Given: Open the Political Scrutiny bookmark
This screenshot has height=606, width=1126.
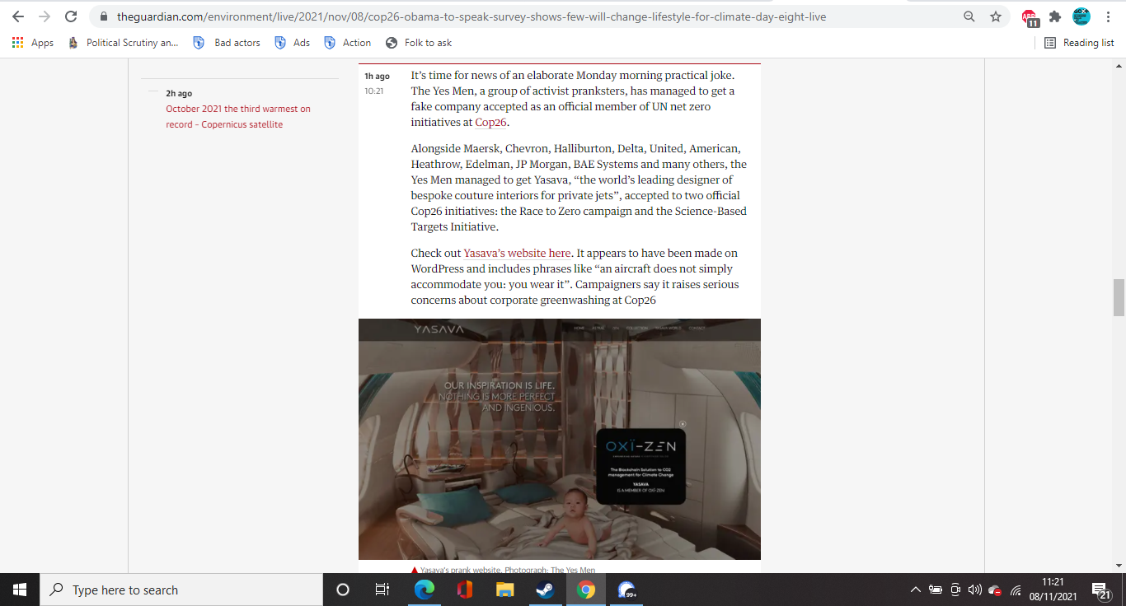Looking at the screenshot, I should pyautogui.click(x=123, y=43).
